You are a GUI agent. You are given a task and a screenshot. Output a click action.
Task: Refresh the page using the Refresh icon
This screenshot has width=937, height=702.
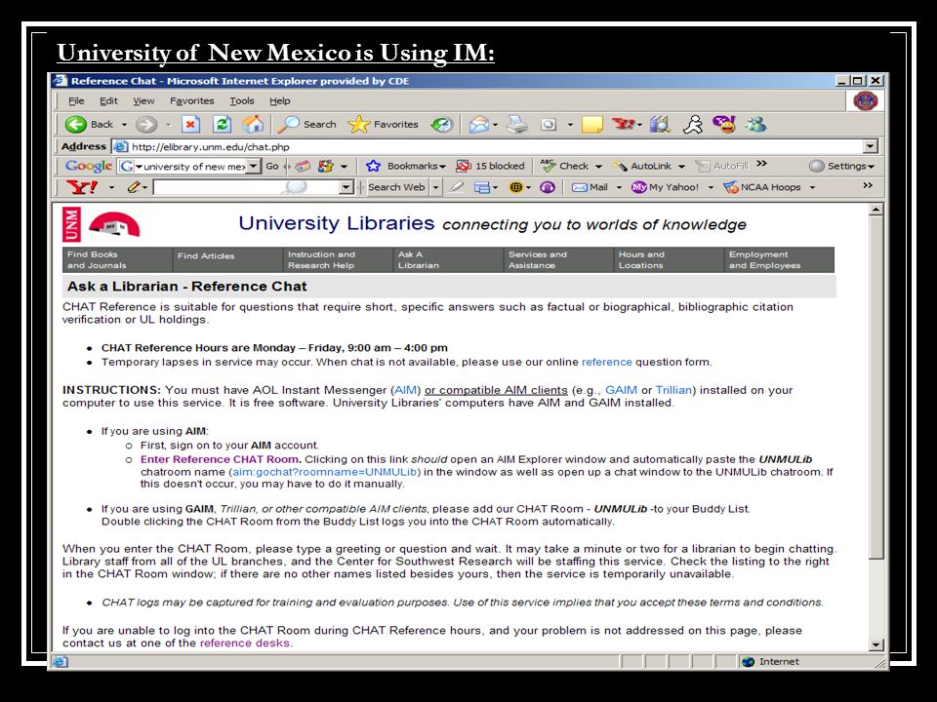tap(222, 124)
